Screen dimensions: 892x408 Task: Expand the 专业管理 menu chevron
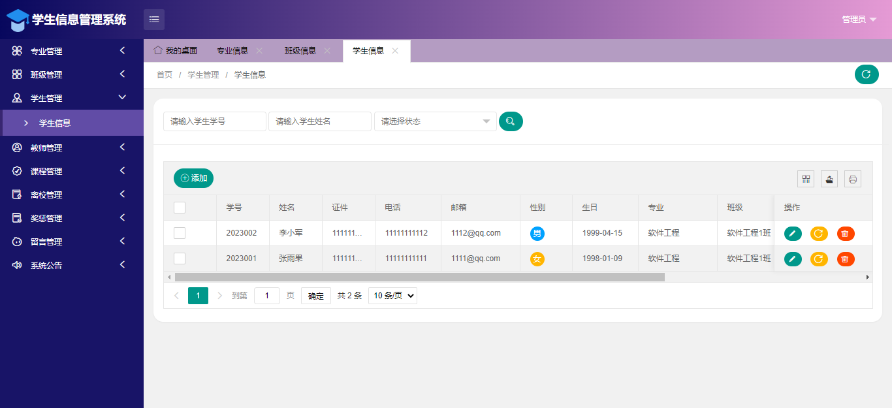122,50
